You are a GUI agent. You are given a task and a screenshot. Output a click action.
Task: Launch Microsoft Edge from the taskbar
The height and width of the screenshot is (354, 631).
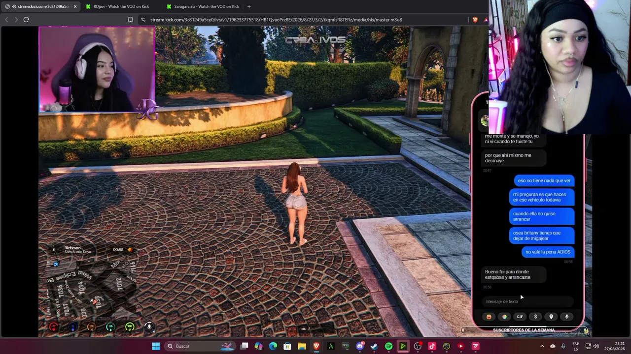tap(273, 346)
